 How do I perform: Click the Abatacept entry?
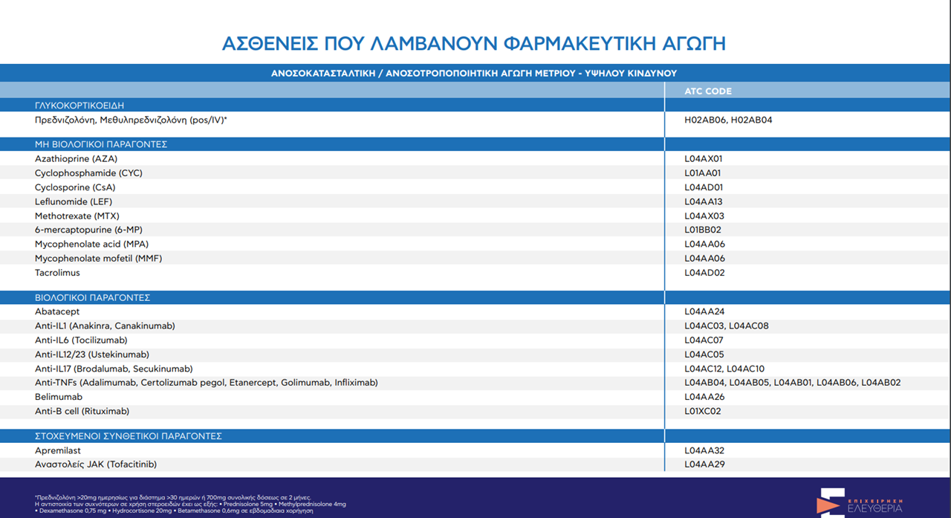(x=57, y=312)
